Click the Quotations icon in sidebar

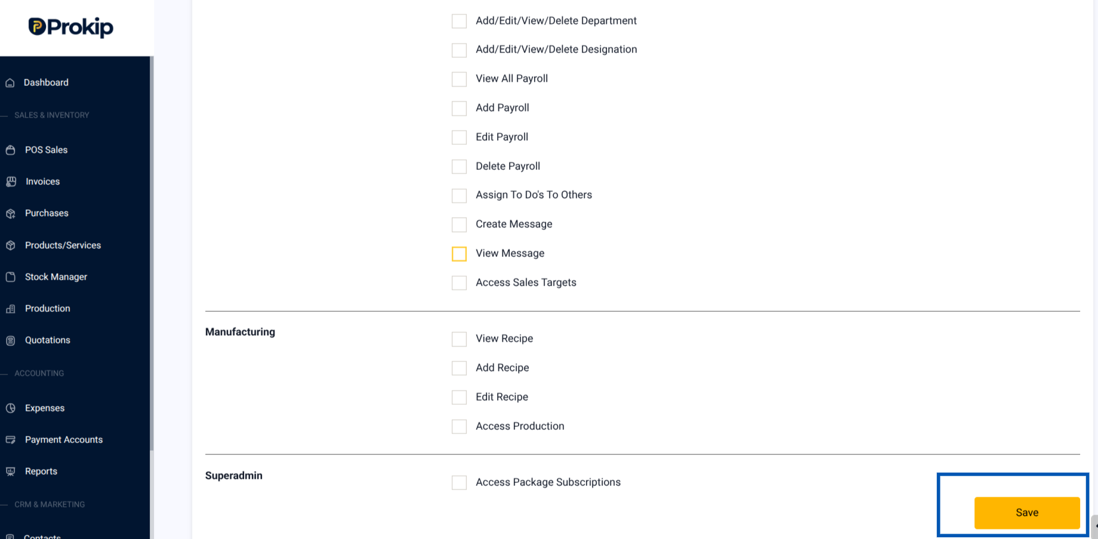10,340
